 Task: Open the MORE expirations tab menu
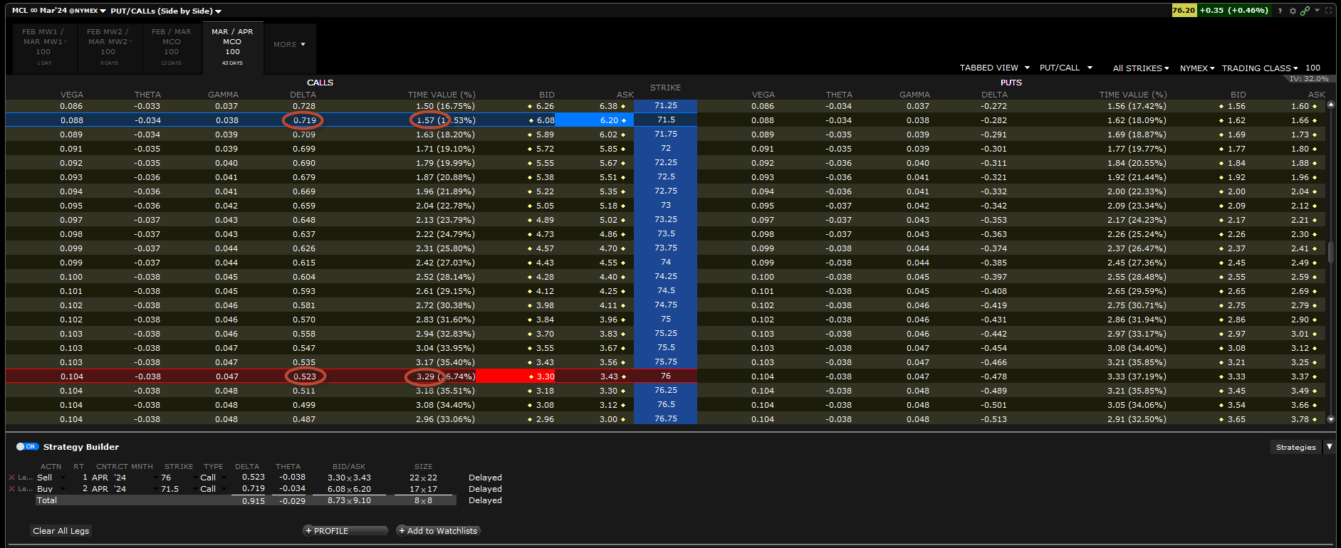point(289,44)
